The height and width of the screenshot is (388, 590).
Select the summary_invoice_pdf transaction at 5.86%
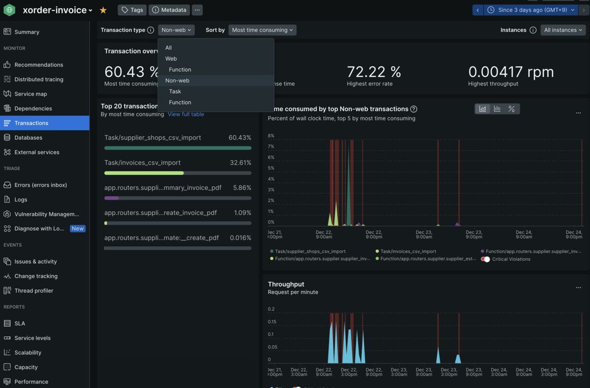177,191
